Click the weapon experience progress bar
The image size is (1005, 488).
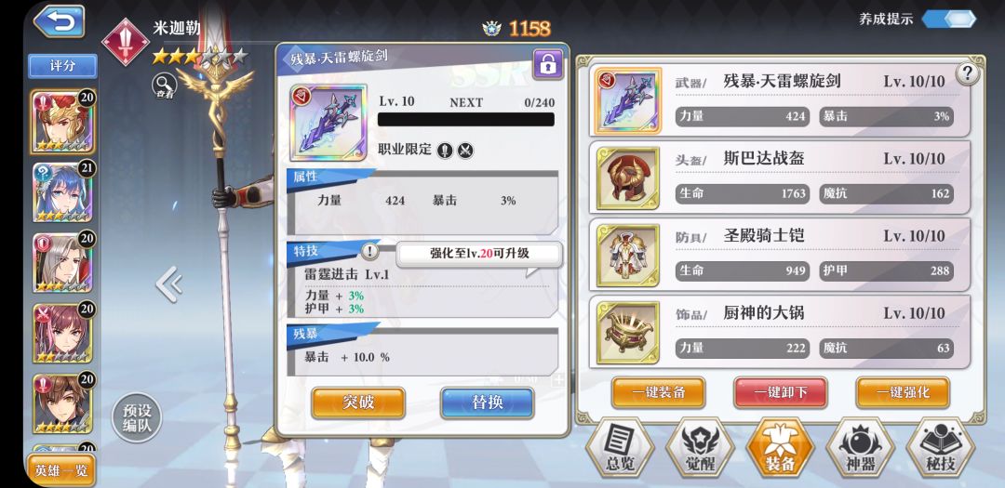(x=466, y=120)
